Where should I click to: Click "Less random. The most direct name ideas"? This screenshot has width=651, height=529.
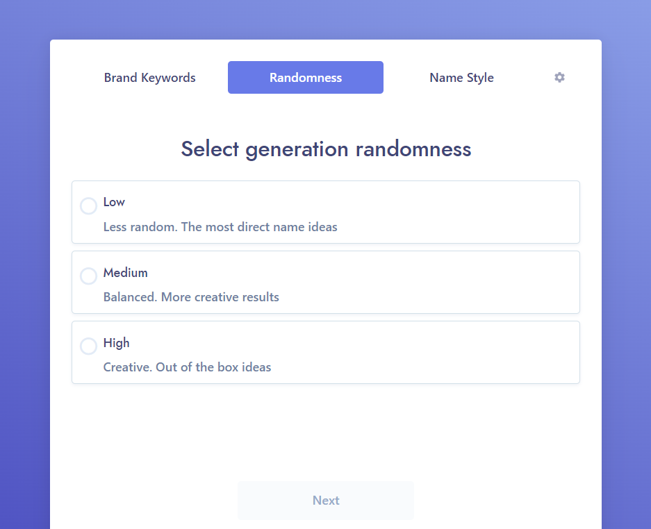(220, 227)
